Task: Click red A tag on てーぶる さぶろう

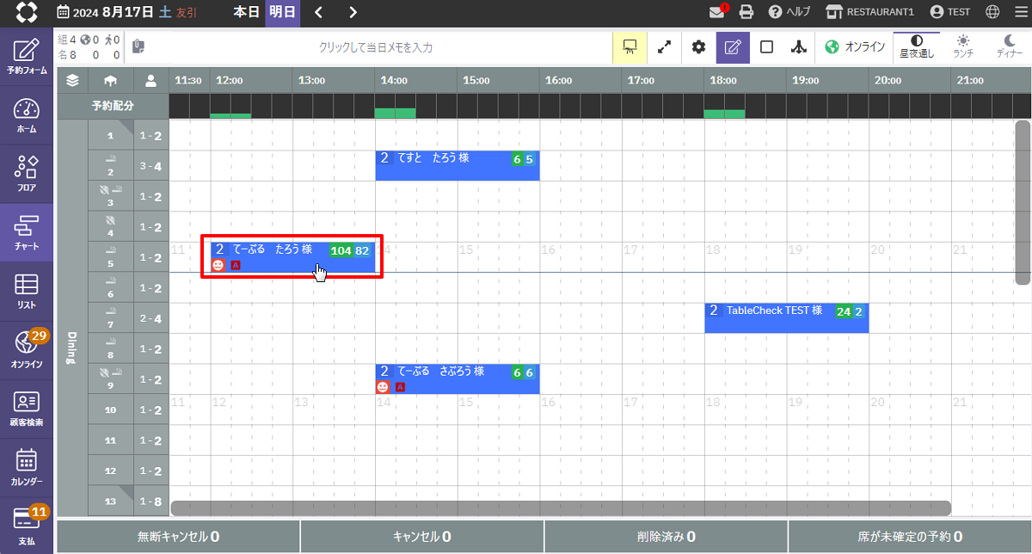Action: [x=400, y=387]
